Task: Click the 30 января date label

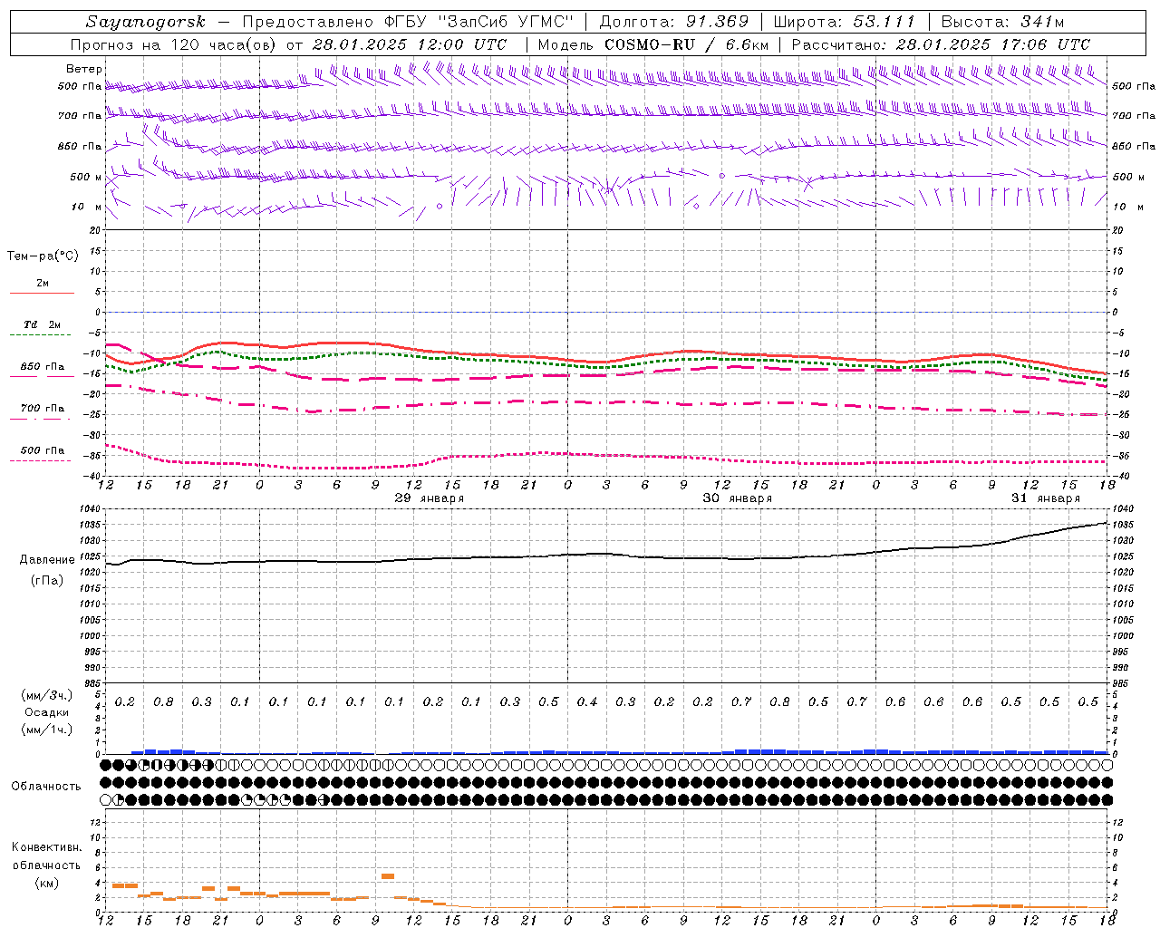Action: point(738,498)
